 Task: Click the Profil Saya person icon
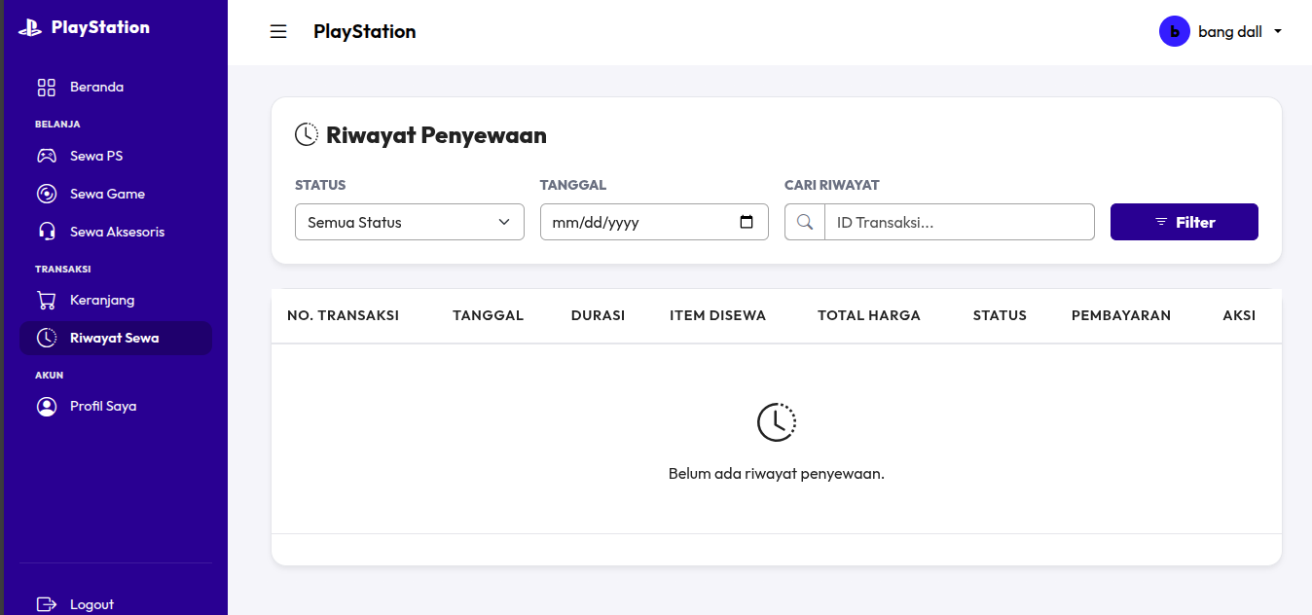(x=47, y=406)
